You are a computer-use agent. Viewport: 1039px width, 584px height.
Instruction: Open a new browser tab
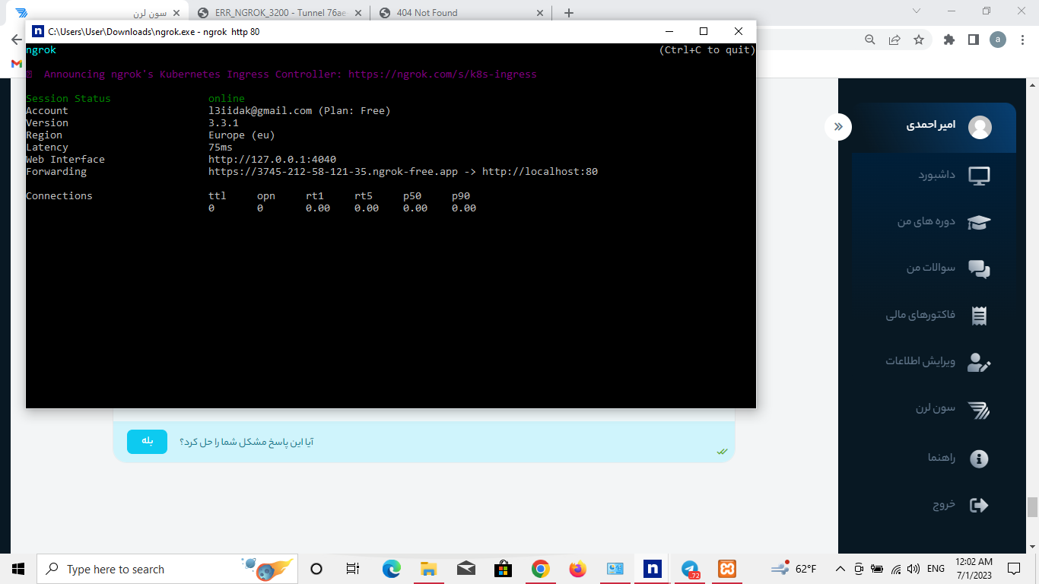click(569, 13)
